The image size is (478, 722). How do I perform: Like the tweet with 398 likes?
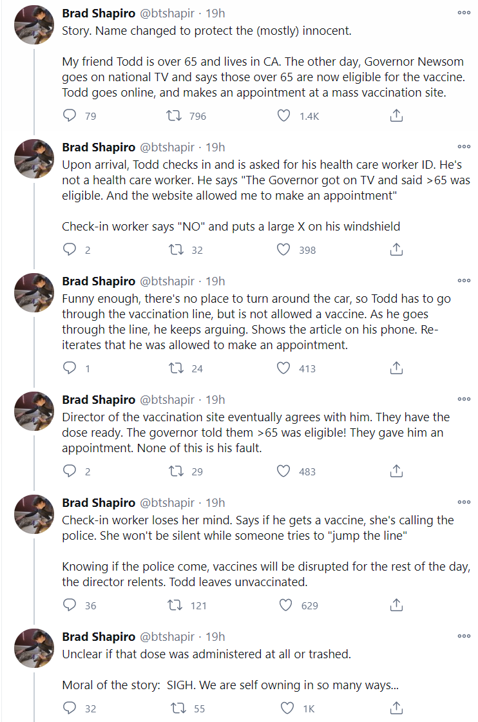point(283,250)
